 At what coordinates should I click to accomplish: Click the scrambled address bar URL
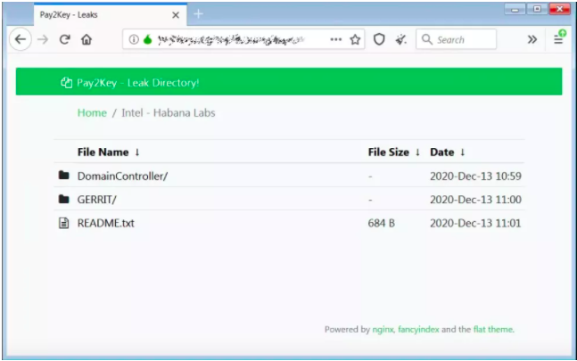(231, 40)
